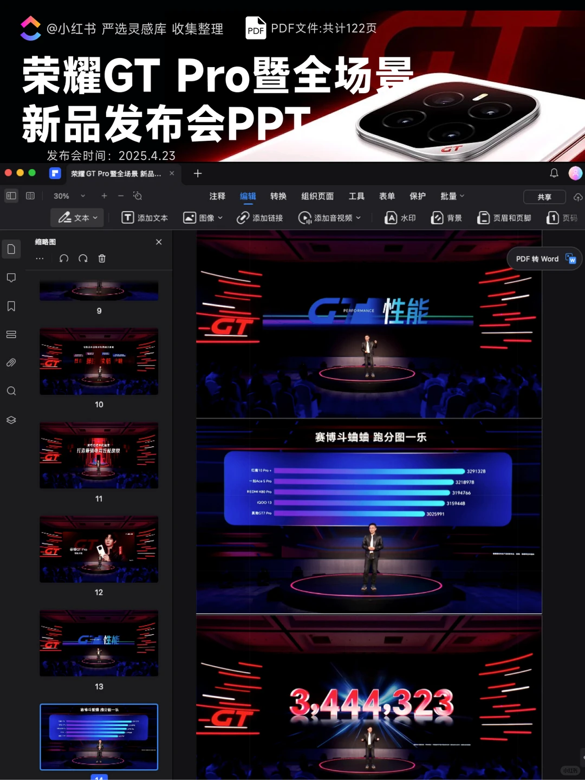The height and width of the screenshot is (780, 585).
Task: Convert document using PDF 转 Word button
Action: 543,258
